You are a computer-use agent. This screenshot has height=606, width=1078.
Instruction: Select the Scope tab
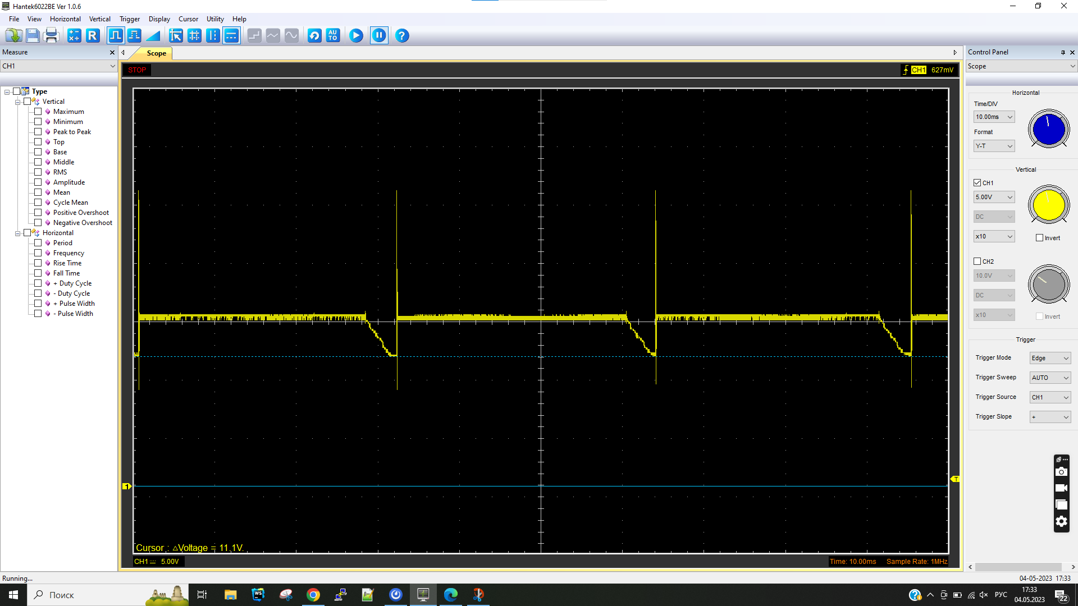[156, 53]
